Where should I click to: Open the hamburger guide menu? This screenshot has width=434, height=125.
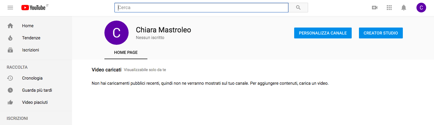point(10,8)
